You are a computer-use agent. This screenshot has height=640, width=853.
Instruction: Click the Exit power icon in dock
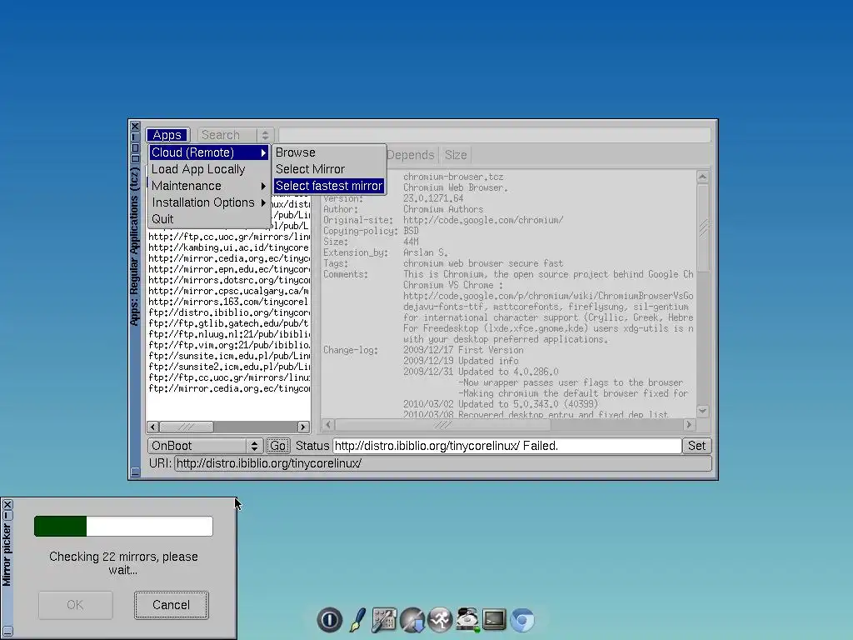(330, 619)
